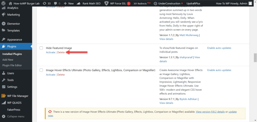Open Plugin File Editor submenu item
This screenshot has height=122, width=257.
12,65
